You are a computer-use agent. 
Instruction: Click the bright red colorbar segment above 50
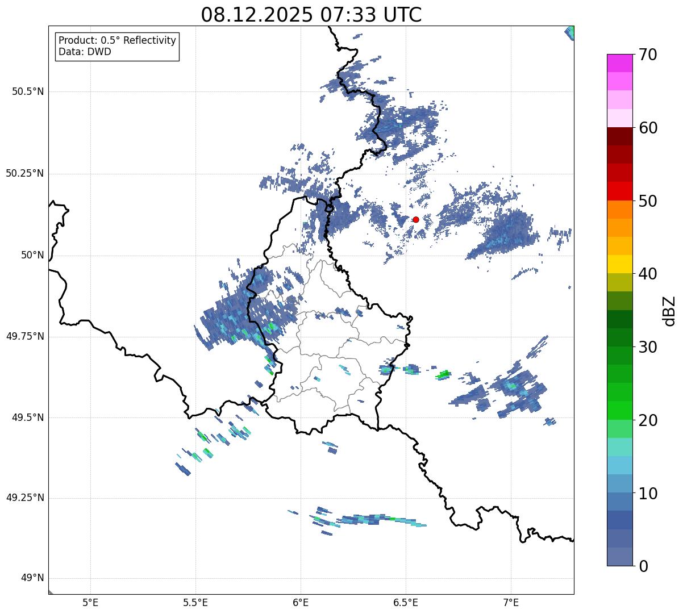(x=619, y=191)
